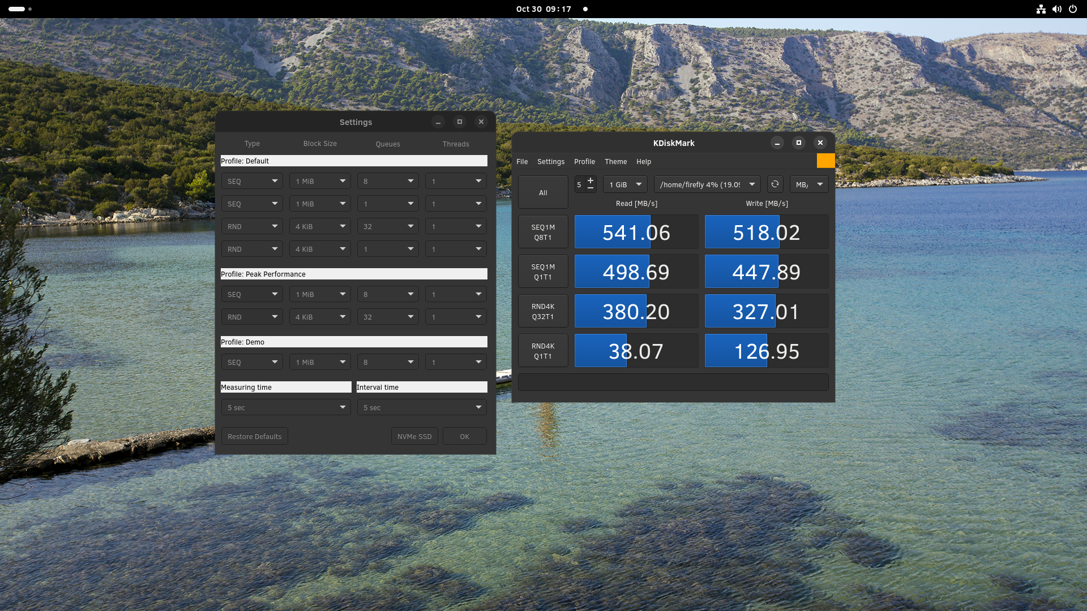
Task: Open the Profile menu in KDiskMark
Action: (x=584, y=161)
